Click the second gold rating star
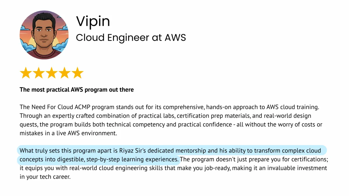 coord(39,73)
